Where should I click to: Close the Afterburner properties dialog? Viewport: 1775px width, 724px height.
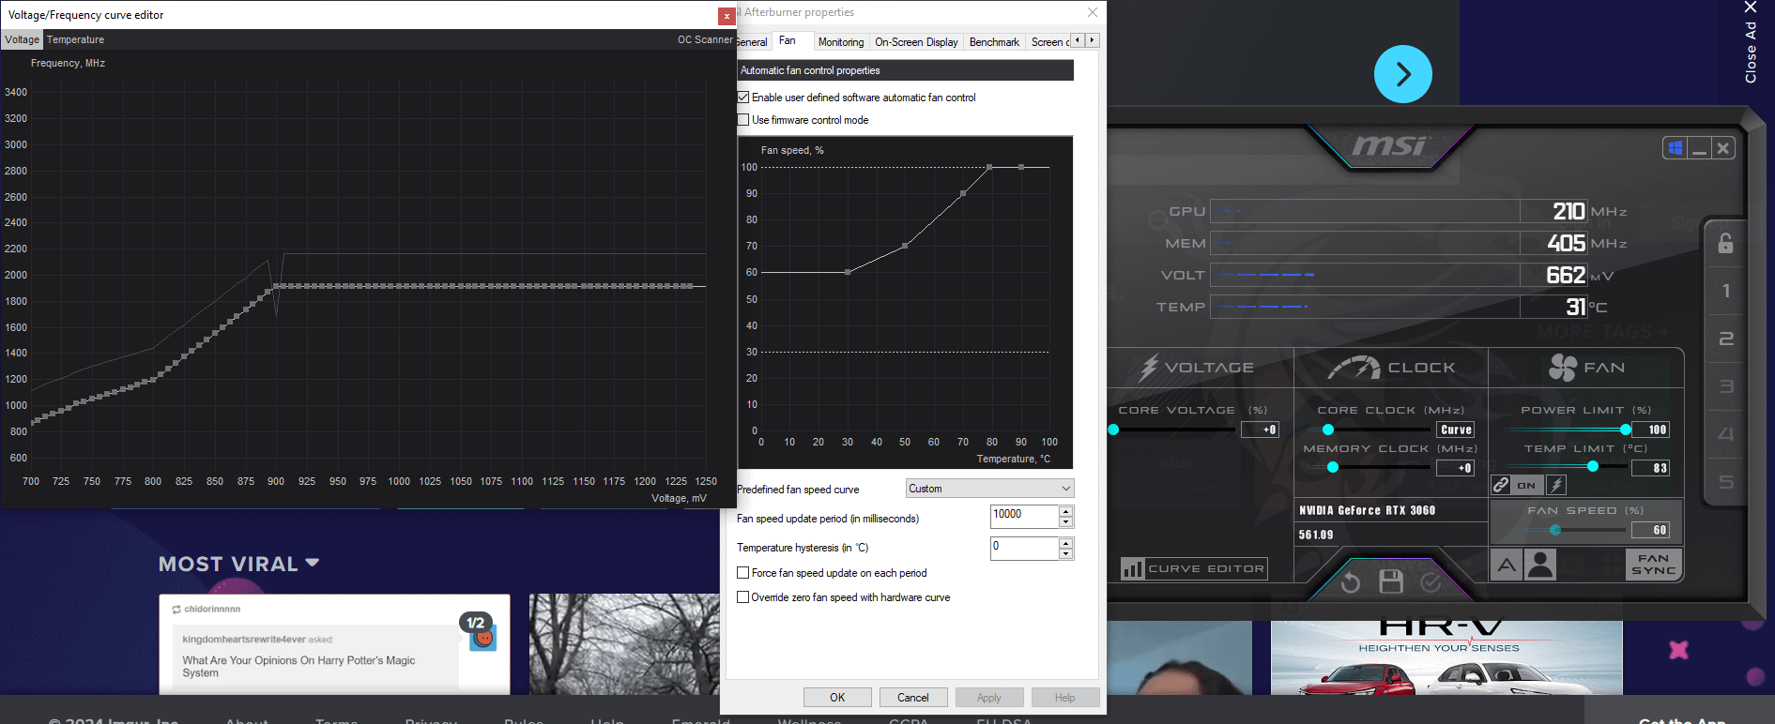[x=1092, y=12]
